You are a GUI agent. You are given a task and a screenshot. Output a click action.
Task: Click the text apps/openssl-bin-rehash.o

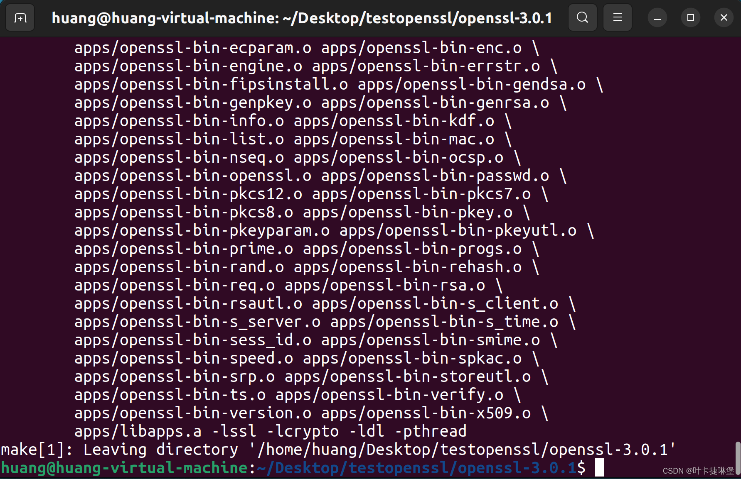click(408, 267)
